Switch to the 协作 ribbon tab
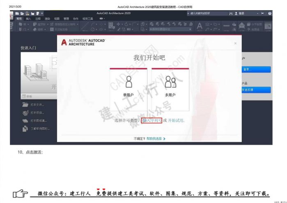The image size is (287, 203). [76, 18]
